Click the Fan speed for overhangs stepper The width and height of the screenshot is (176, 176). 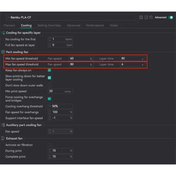pos(50,112)
